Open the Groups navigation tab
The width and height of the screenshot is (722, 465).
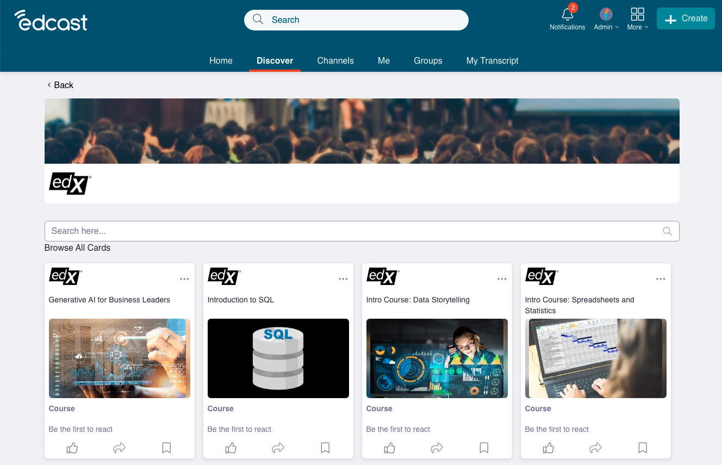point(428,60)
